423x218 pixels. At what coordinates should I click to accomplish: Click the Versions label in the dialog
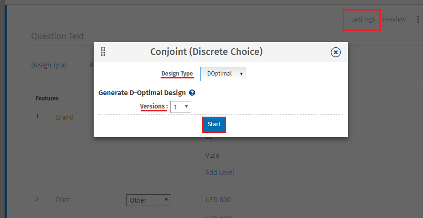coord(153,106)
